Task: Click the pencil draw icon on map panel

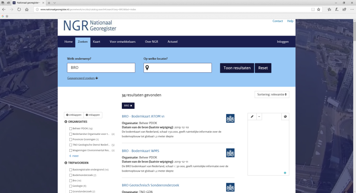Action: pyautogui.click(x=252, y=116)
